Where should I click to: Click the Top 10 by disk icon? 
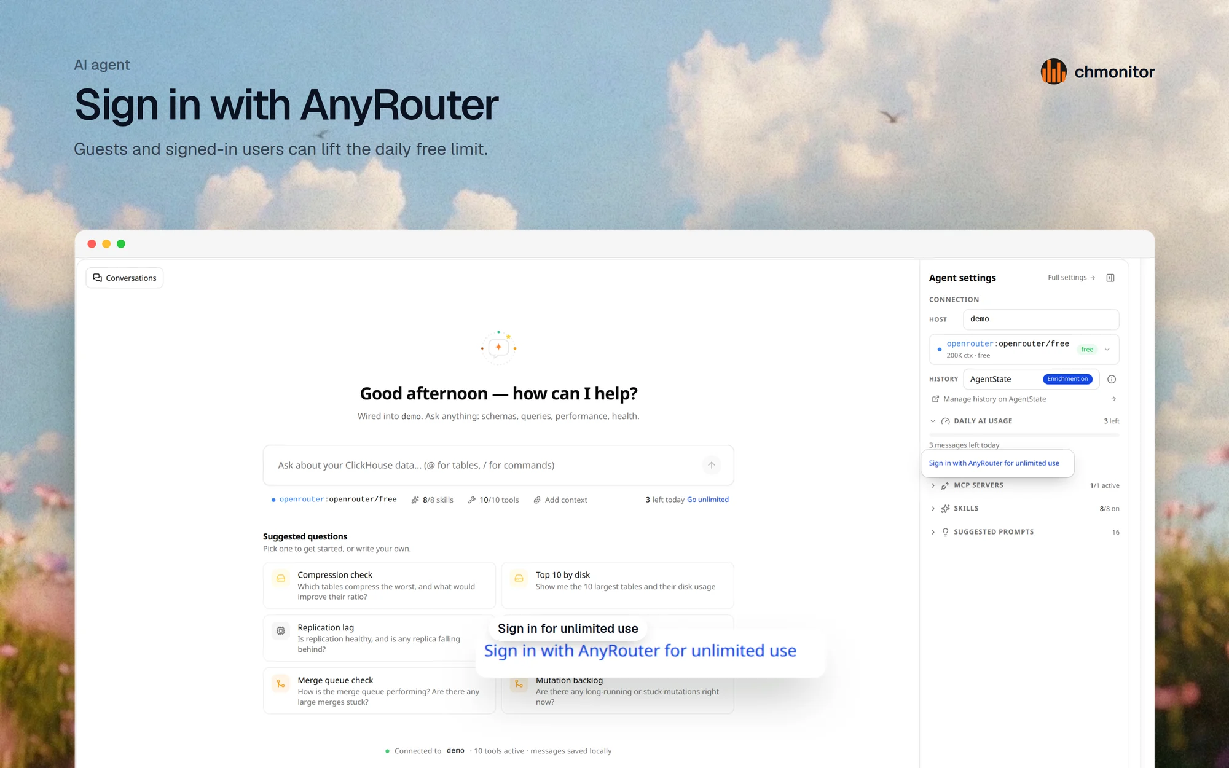[519, 578]
